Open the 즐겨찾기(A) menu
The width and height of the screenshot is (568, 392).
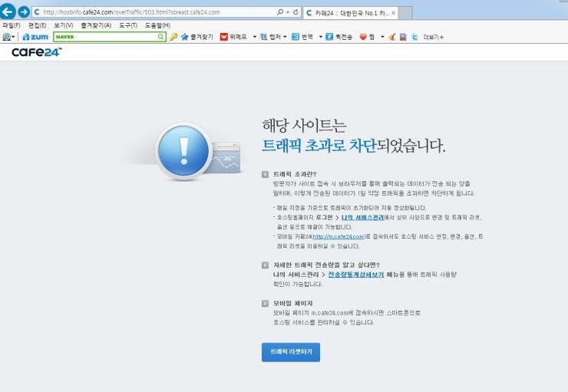pyautogui.click(x=96, y=25)
